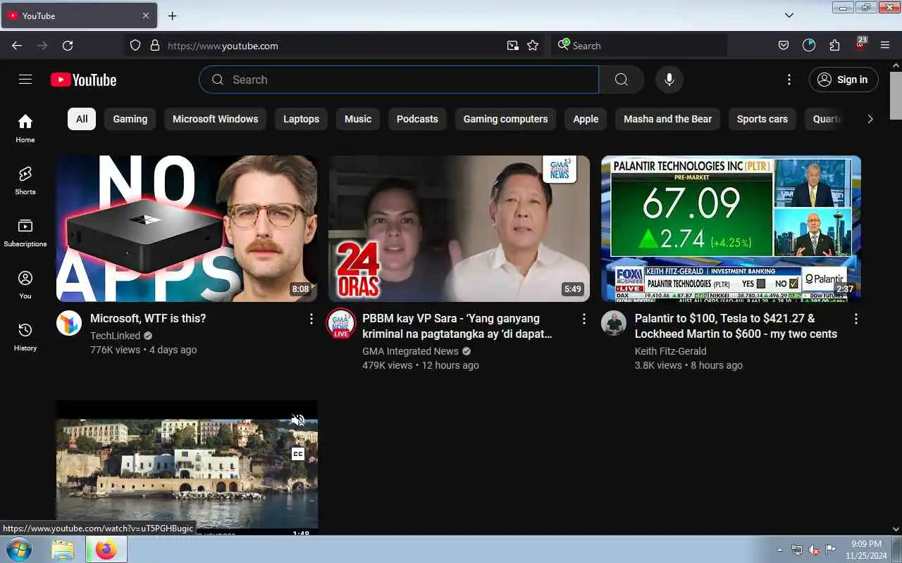This screenshot has width=902, height=563.
Task: Click the search magnifier button
Action: coord(622,80)
